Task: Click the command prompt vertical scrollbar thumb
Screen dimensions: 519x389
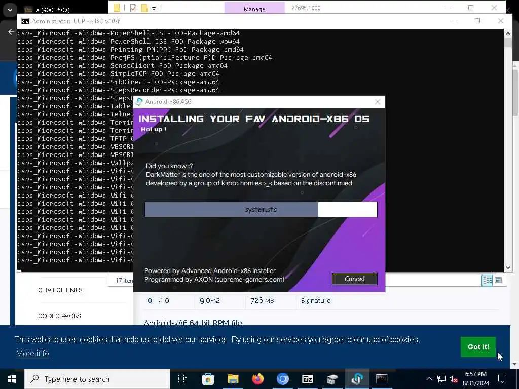Action: pos(508,43)
